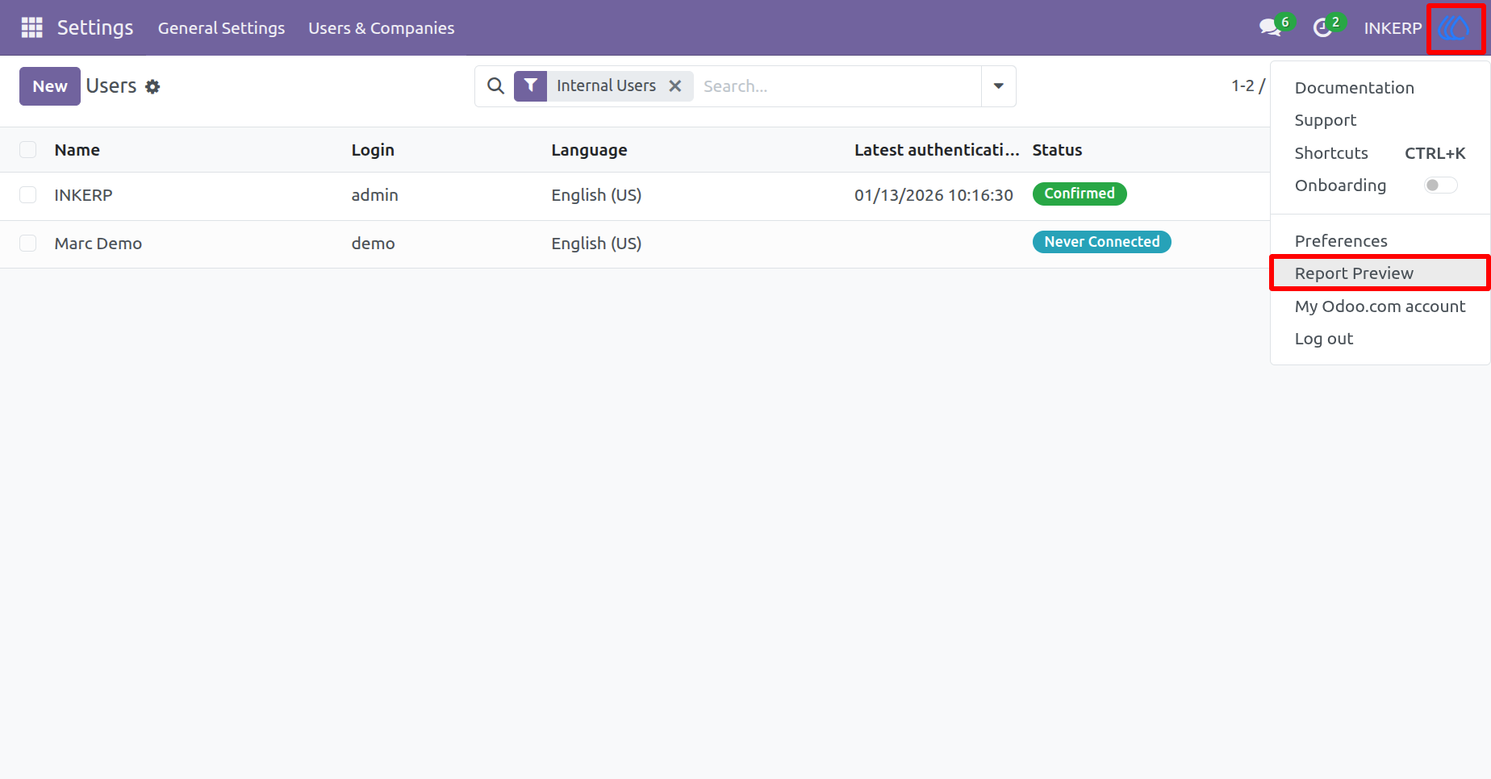1491x779 pixels.
Task: Click into the Search input field
Action: click(x=837, y=86)
